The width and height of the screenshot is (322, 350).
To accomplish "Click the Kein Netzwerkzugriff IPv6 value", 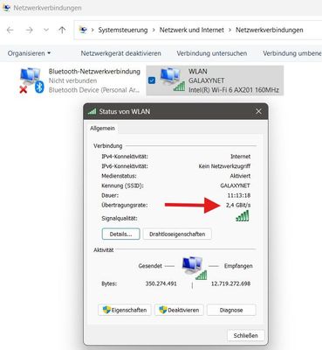I will pyautogui.click(x=224, y=166).
